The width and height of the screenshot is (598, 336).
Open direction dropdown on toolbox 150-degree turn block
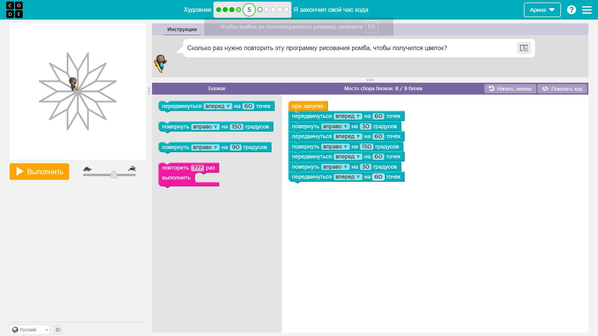point(205,127)
